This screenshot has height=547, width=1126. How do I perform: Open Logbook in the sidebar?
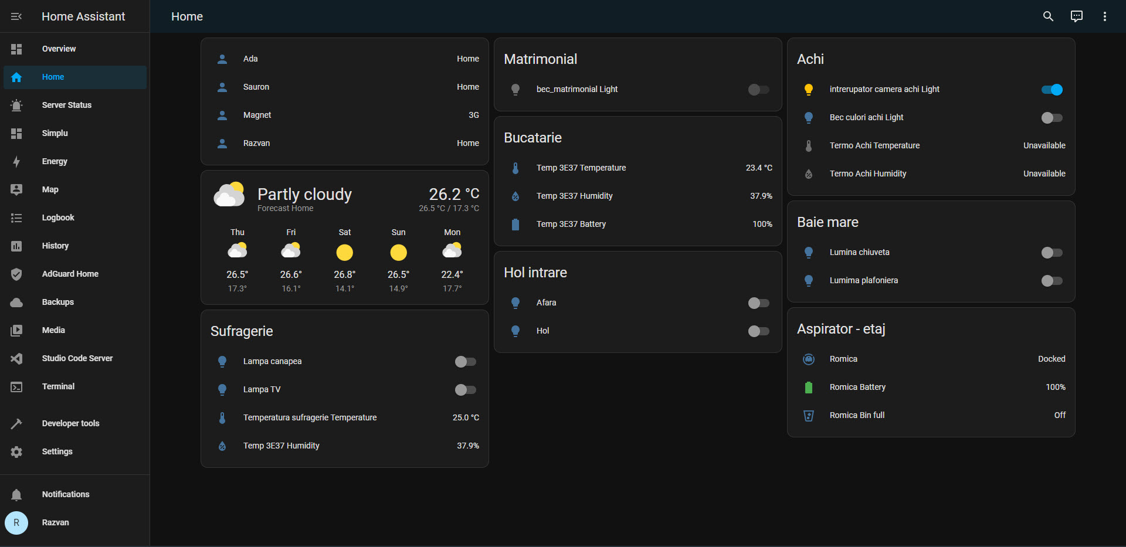click(75, 218)
